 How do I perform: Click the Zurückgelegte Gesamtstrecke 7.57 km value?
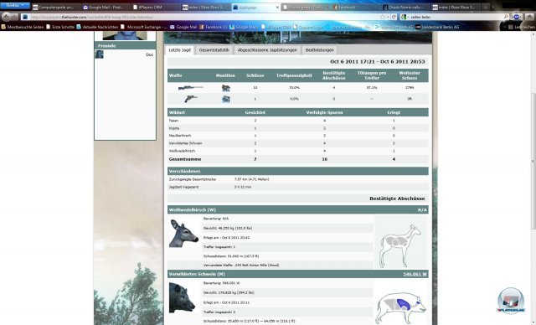pos(251,179)
